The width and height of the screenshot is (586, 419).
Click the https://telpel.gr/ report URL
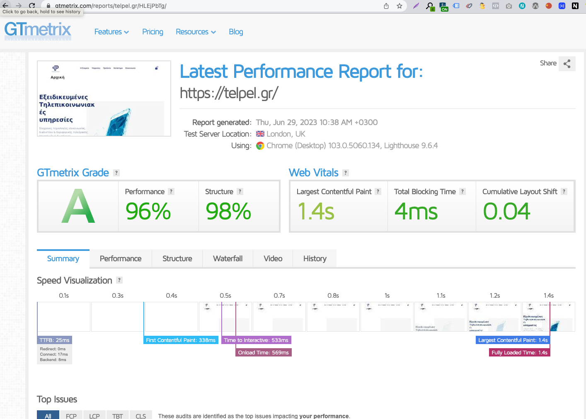click(x=229, y=93)
